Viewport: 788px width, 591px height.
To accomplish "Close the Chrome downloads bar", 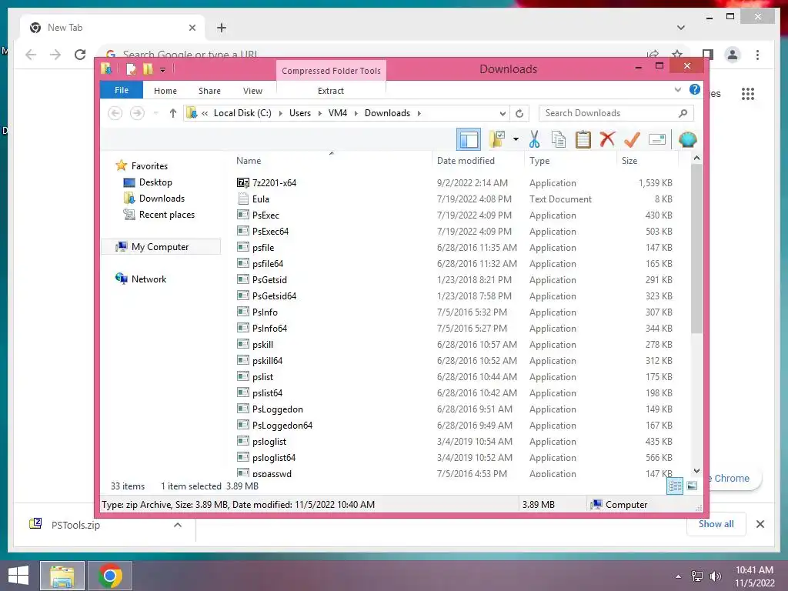I will tap(760, 524).
